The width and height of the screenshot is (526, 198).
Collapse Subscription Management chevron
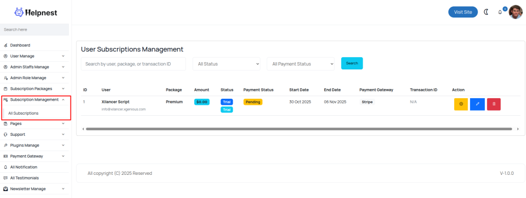tap(63, 100)
